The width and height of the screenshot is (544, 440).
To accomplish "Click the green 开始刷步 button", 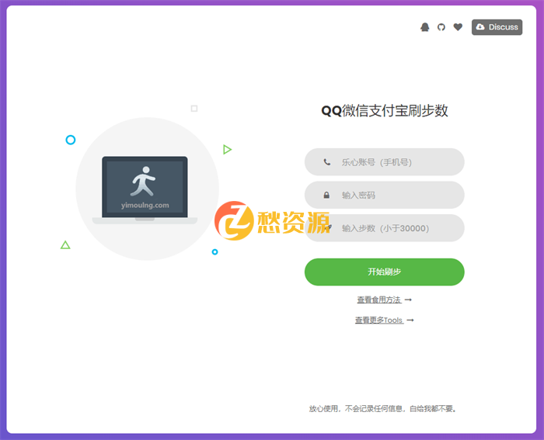I will pos(385,272).
